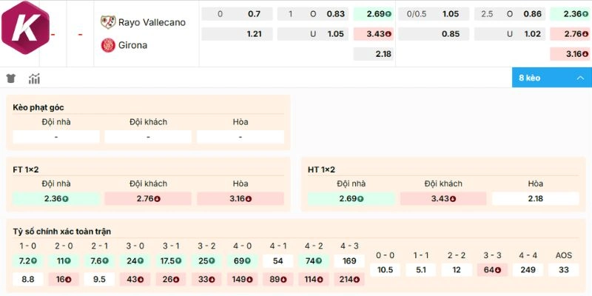Select correct score odds 149
Viewport: 592px width, 296px height.
[242, 280]
